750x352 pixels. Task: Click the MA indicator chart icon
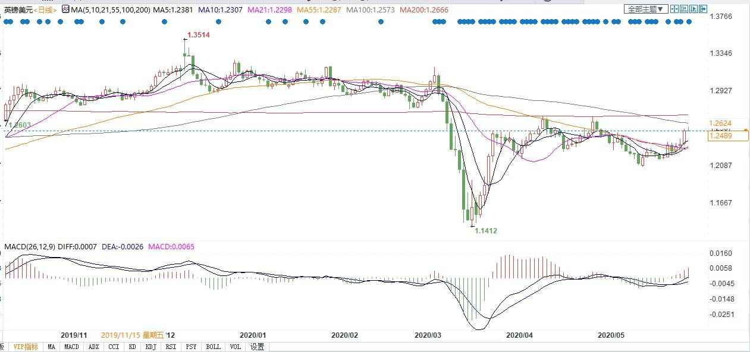coord(65,9)
